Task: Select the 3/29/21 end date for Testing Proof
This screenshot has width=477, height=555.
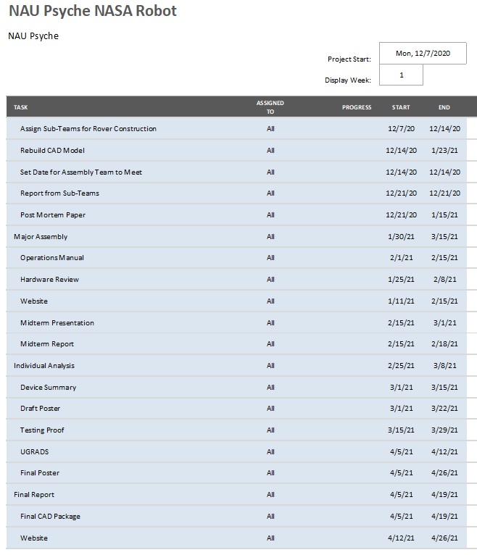Action: [x=444, y=430]
